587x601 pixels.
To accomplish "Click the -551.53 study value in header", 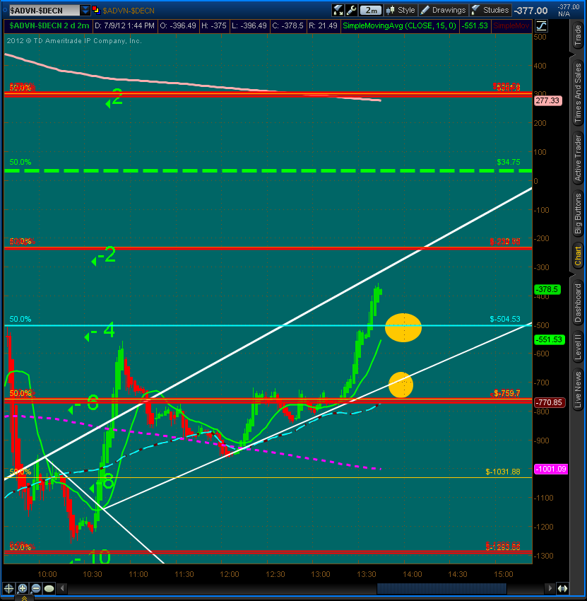I will pos(475,26).
